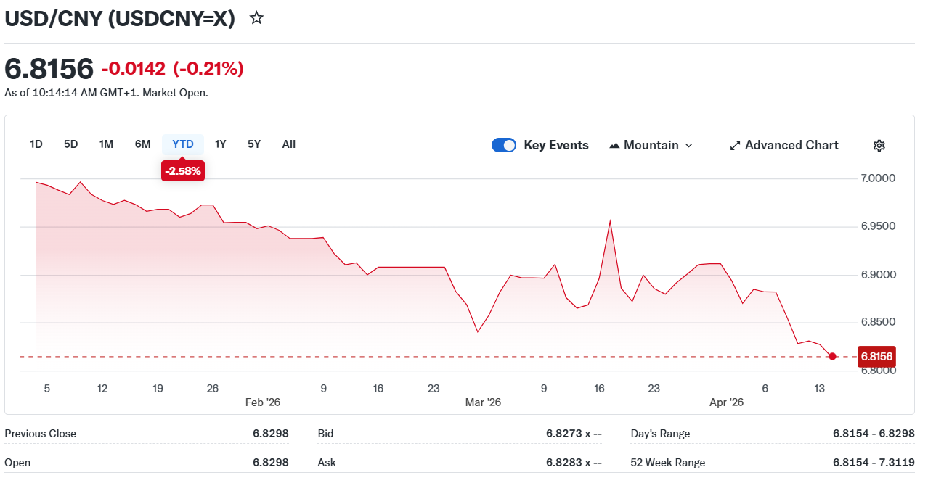Show the 5Y chart range

[x=254, y=144]
